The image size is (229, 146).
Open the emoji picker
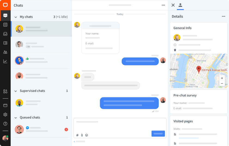click(87, 135)
